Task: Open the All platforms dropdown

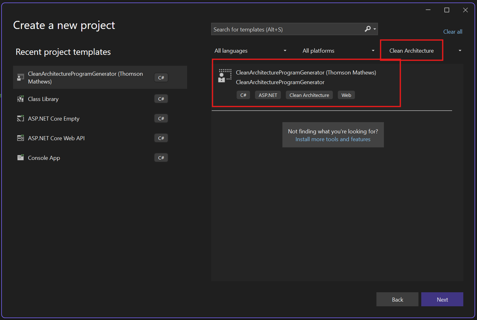Action: click(339, 50)
